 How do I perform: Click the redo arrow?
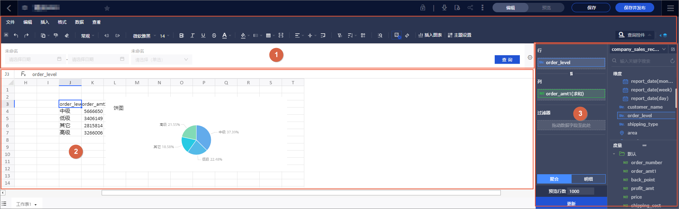pyautogui.click(x=26, y=35)
